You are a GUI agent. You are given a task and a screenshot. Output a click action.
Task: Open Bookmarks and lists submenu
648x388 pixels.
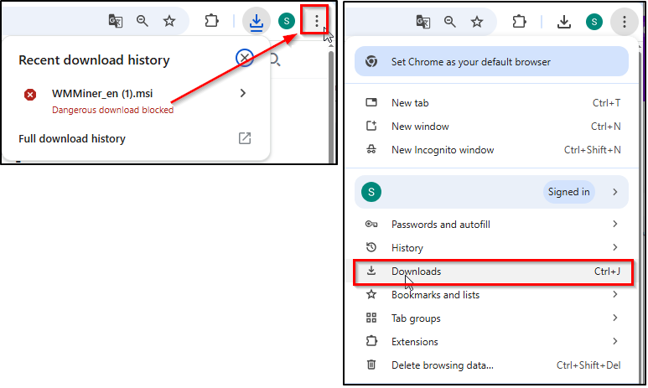491,295
